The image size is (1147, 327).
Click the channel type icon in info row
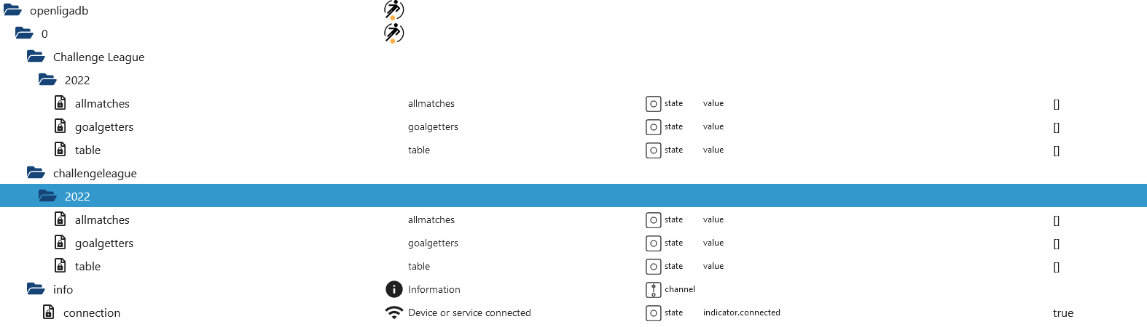click(653, 289)
